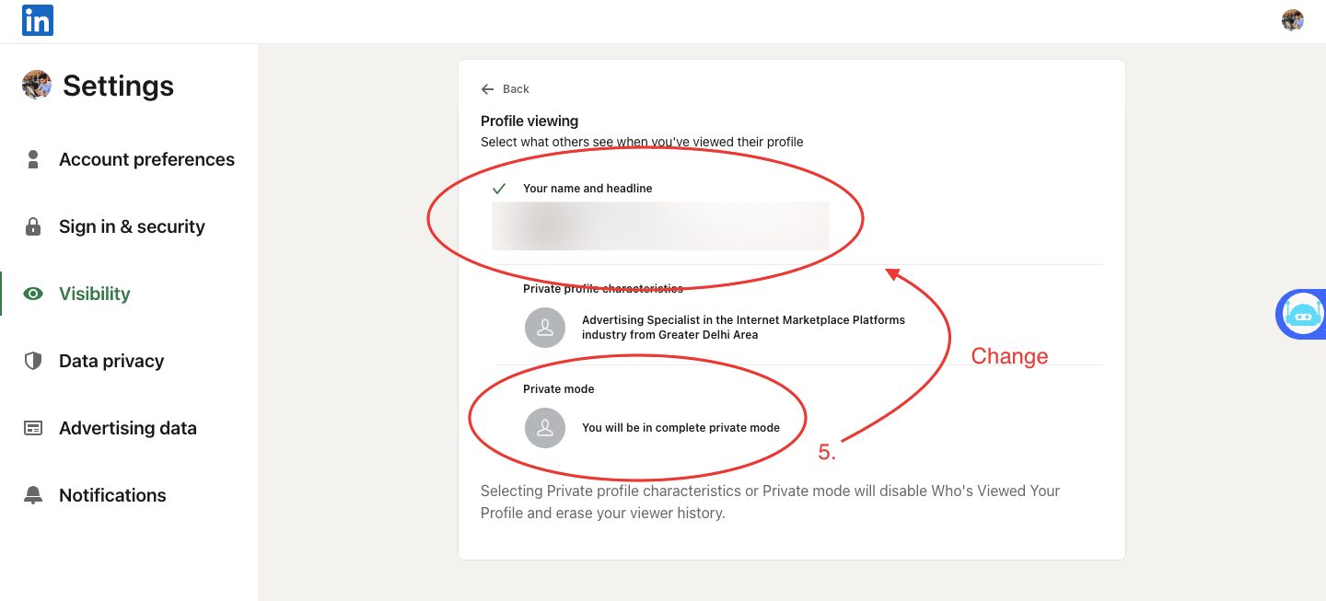1326x601 pixels.
Task: Click the green checkmark on Your name and headline
Action: [498, 188]
